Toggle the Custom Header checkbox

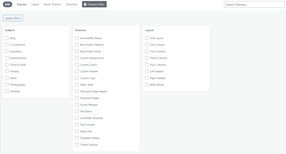(x=77, y=71)
